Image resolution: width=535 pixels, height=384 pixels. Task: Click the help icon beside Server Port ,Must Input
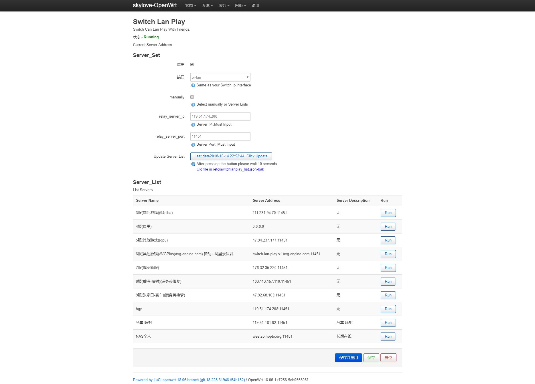[193, 145]
